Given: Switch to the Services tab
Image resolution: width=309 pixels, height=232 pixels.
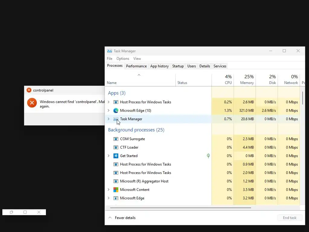Looking at the screenshot, I should [220, 66].
